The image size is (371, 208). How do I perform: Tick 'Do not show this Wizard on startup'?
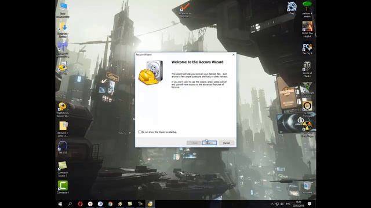(x=140, y=132)
